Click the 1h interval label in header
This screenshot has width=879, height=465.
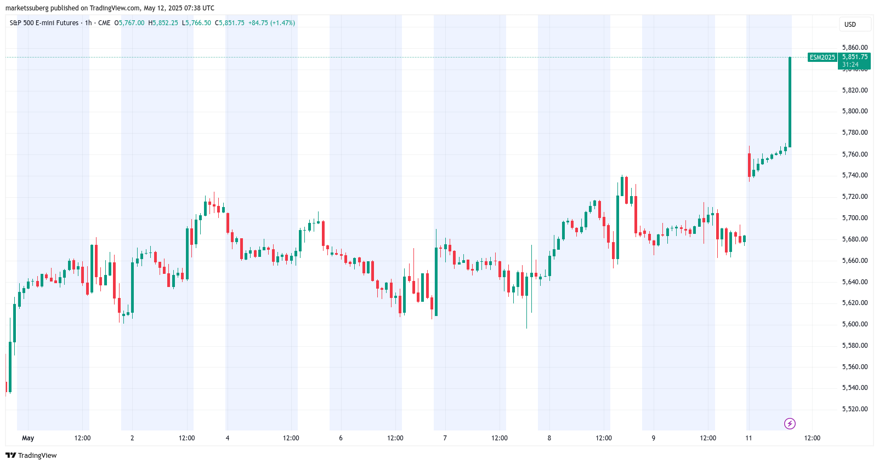tap(88, 23)
